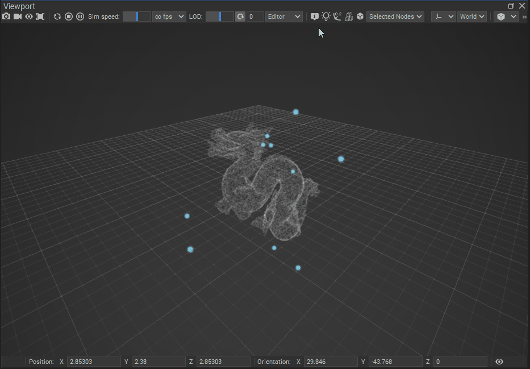Take a viewport screenshot with camera icon
This screenshot has width=530, height=369.
coord(6,16)
